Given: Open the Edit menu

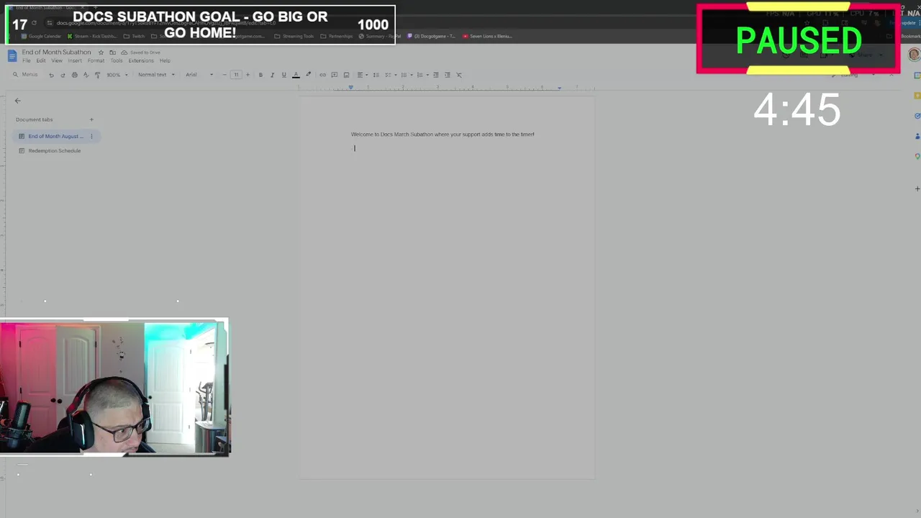Looking at the screenshot, I should coord(41,60).
